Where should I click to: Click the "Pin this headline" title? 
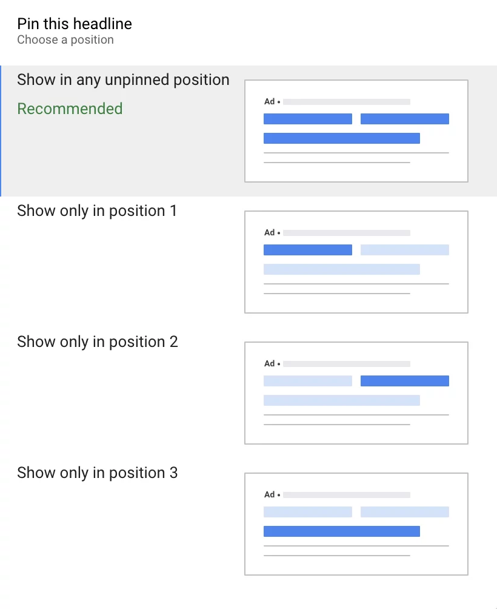(x=75, y=24)
